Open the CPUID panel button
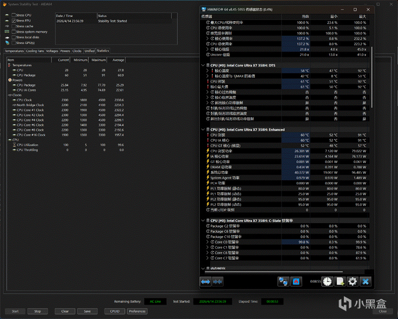398x319 pixels. click(x=115, y=311)
